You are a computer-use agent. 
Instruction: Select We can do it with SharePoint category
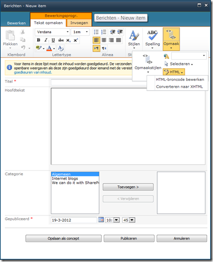75,183
